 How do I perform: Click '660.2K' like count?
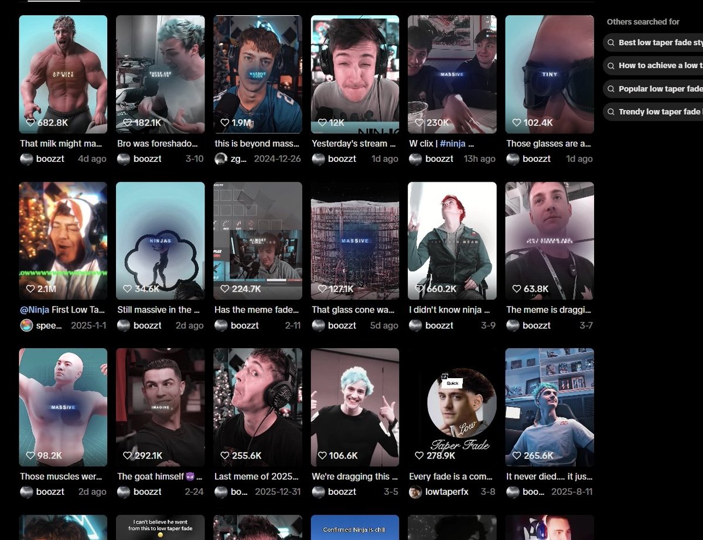(x=442, y=289)
